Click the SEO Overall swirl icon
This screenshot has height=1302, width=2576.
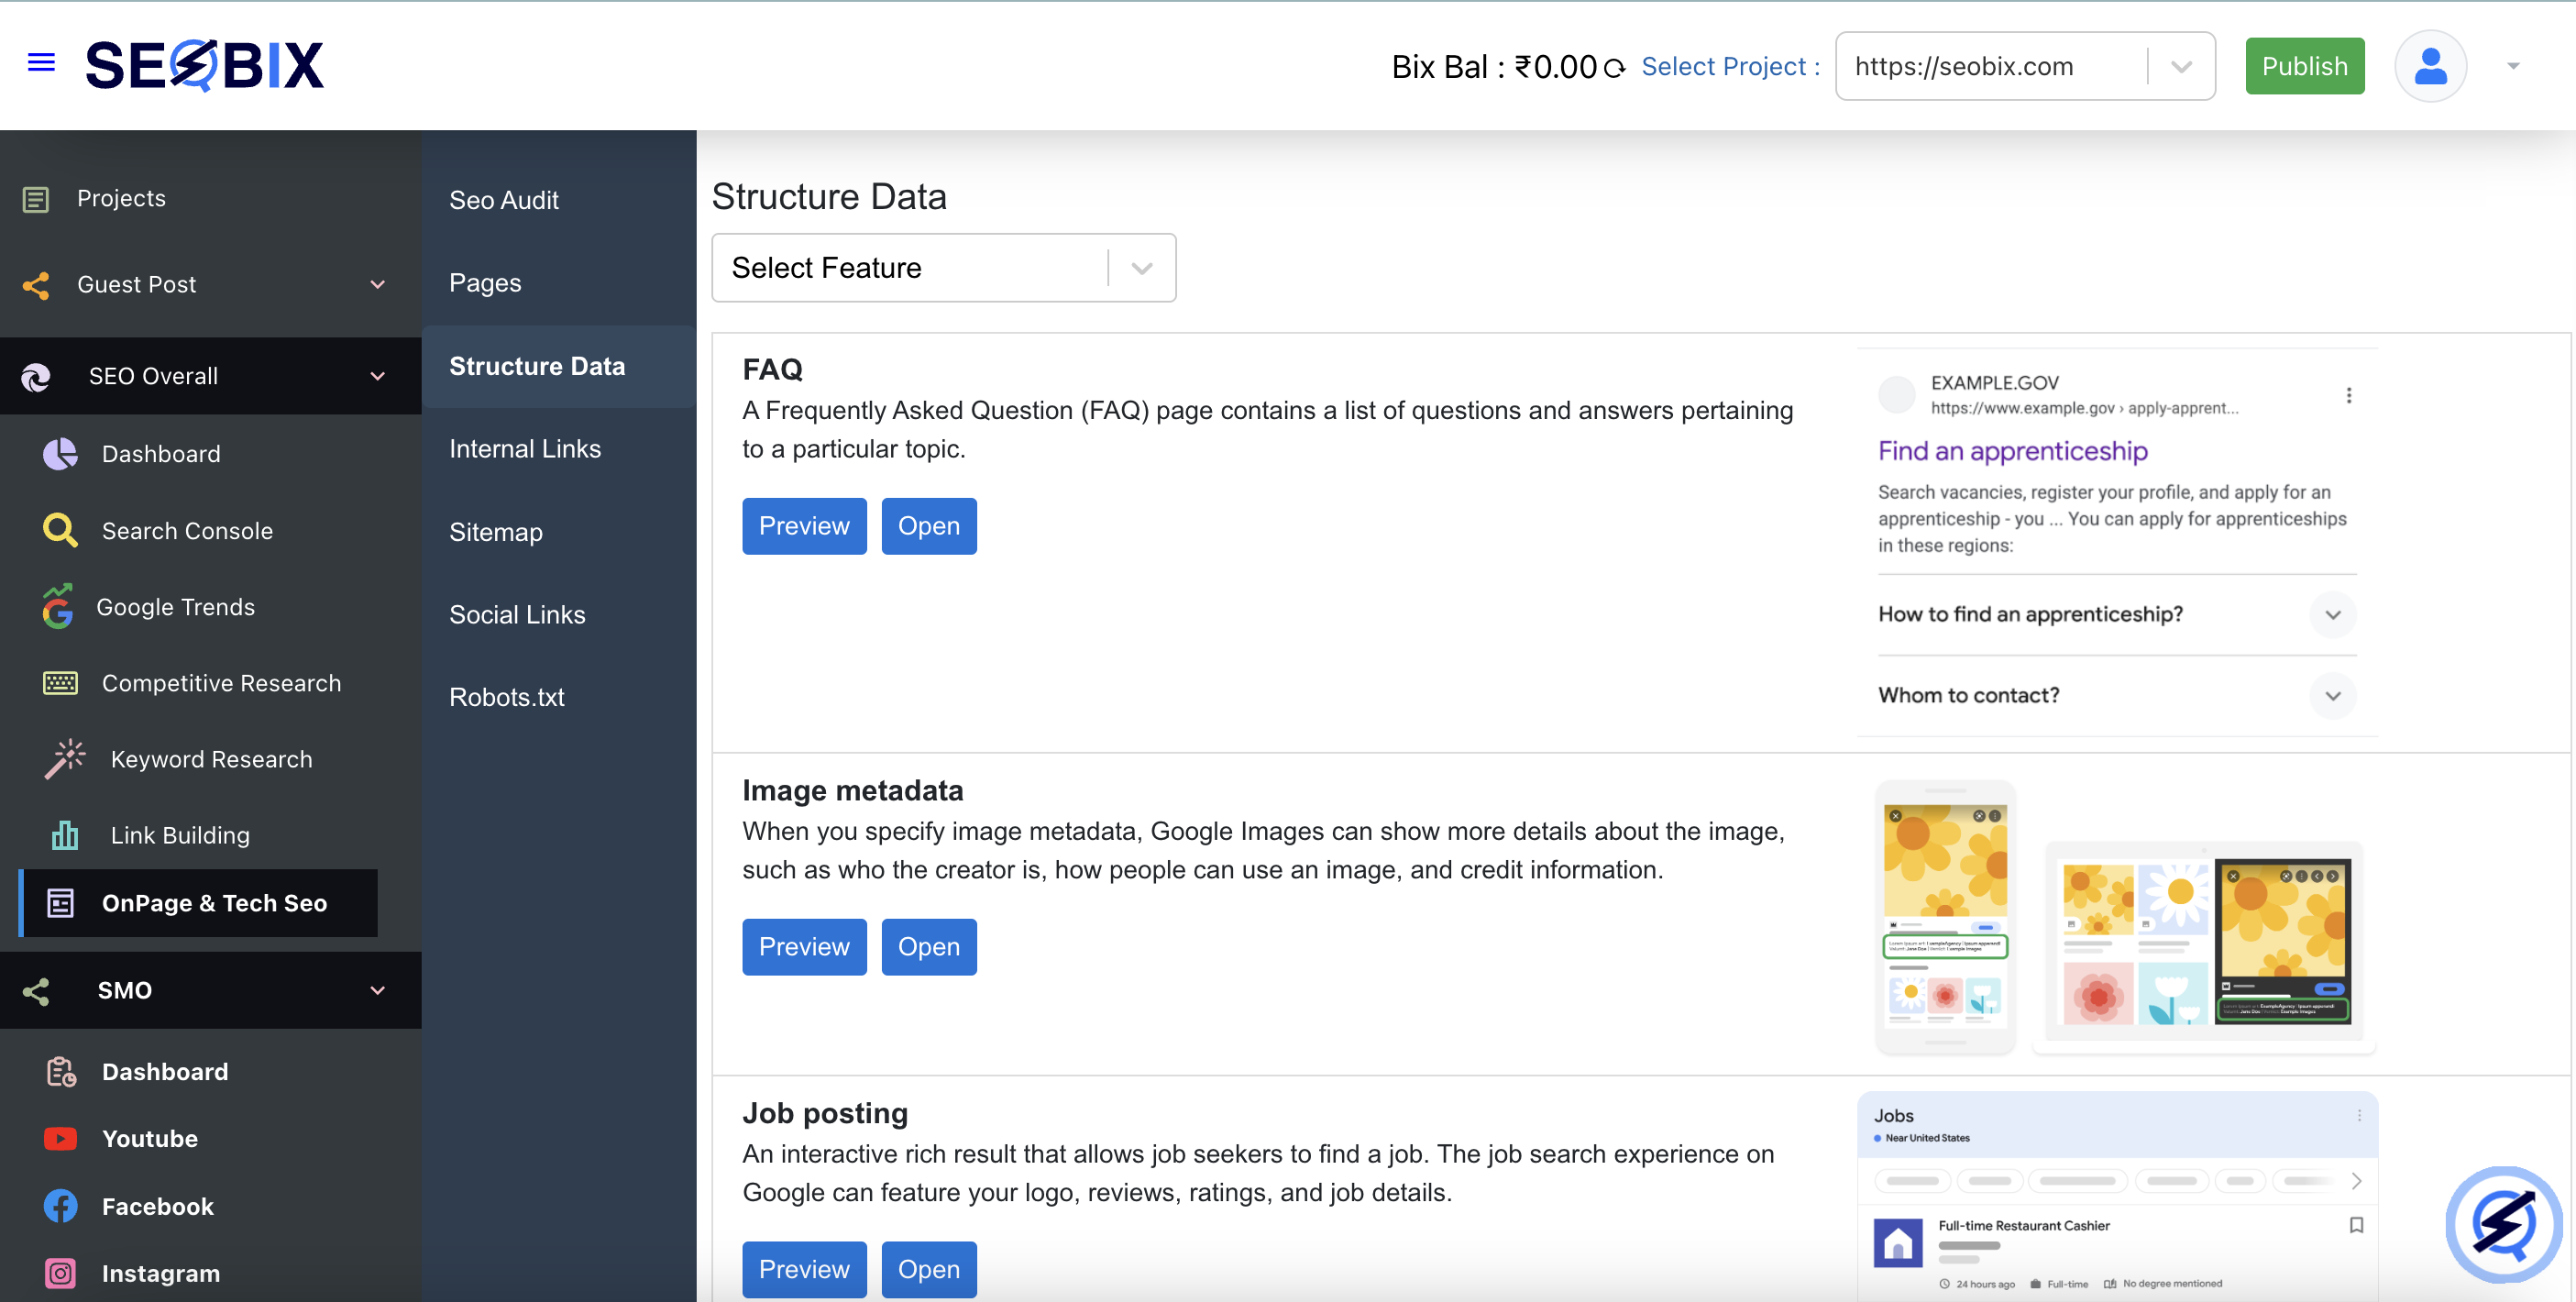pos(36,377)
